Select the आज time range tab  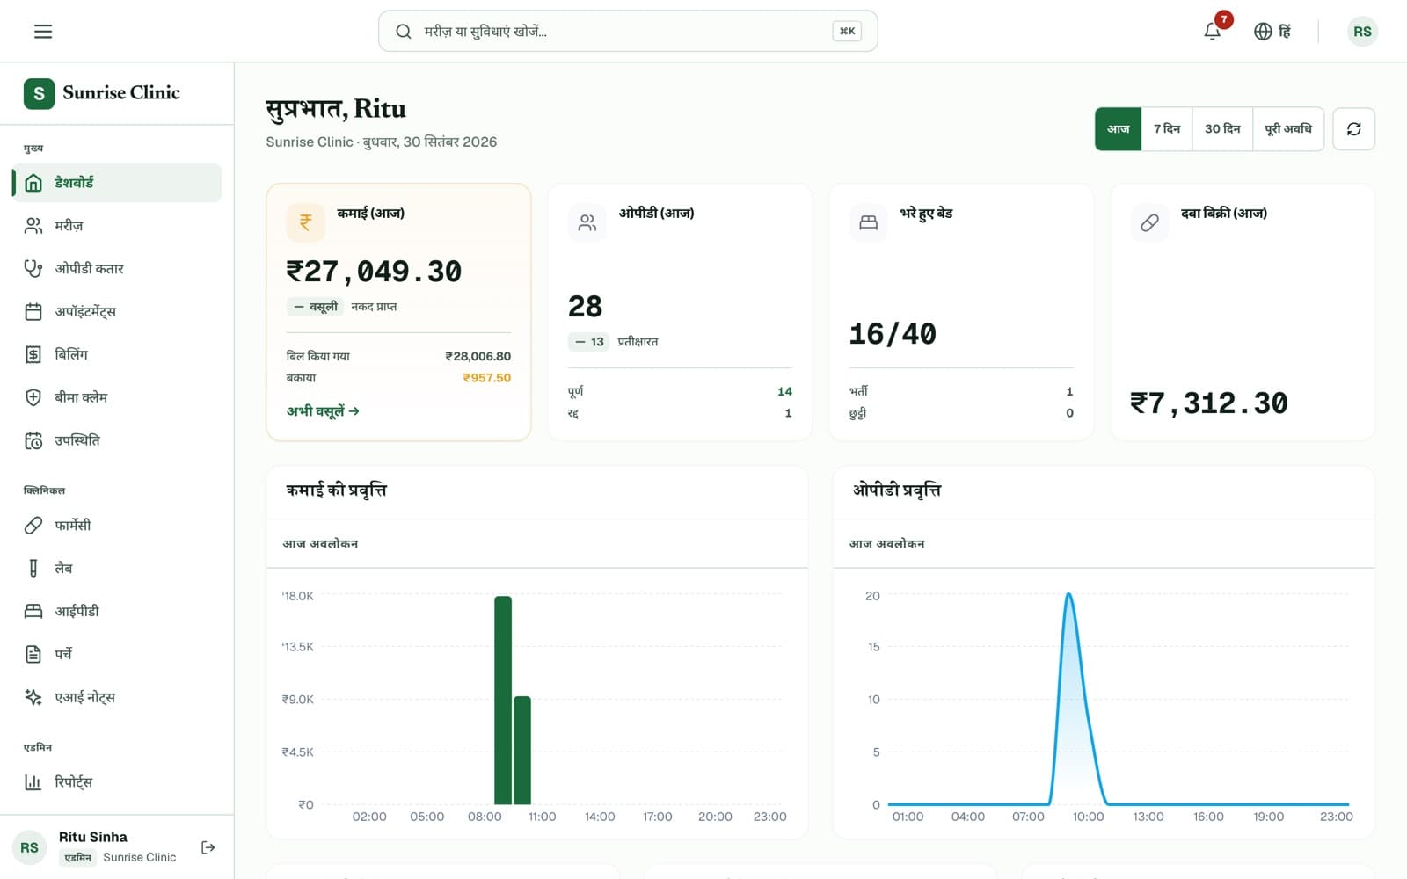point(1118,129)
